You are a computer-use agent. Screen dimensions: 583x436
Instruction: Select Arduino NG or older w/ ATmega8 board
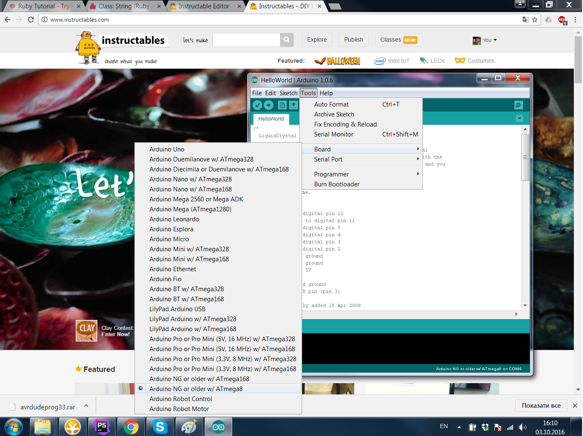[218, 389]
